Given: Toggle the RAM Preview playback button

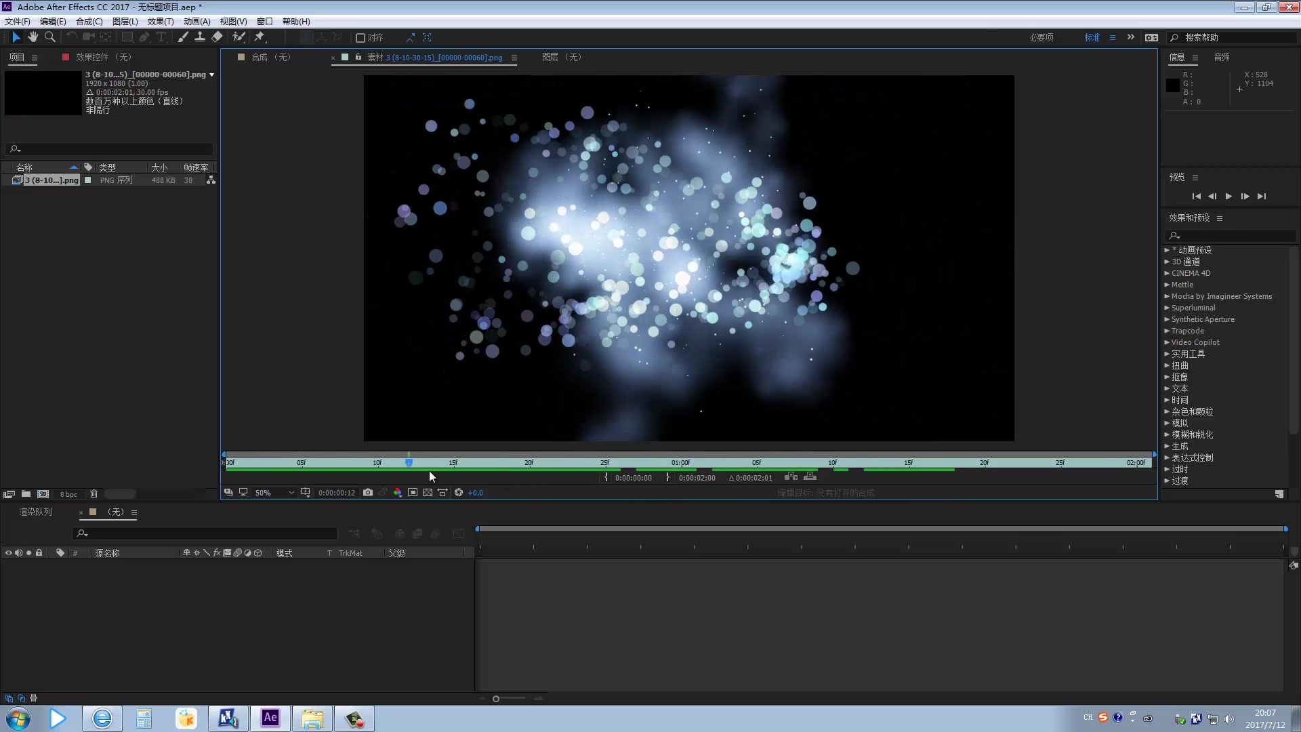Looking at the screenshot, I should [1230, 196].
